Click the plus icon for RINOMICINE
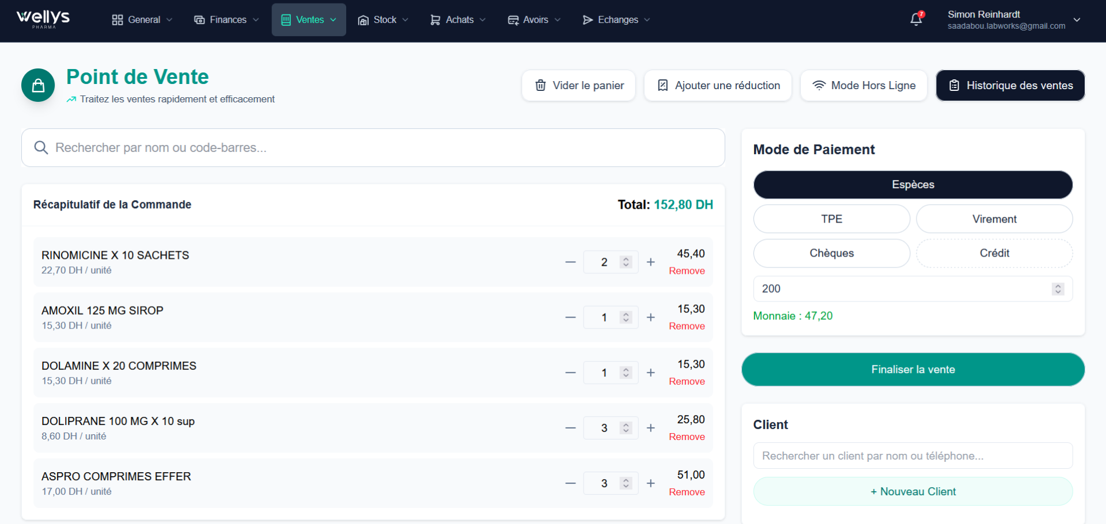This screenshot has width=1106, height=524. coord(650,262)
